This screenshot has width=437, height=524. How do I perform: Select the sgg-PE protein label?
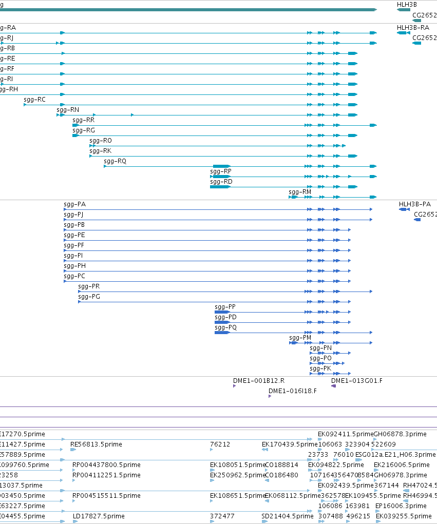(74, 235)
